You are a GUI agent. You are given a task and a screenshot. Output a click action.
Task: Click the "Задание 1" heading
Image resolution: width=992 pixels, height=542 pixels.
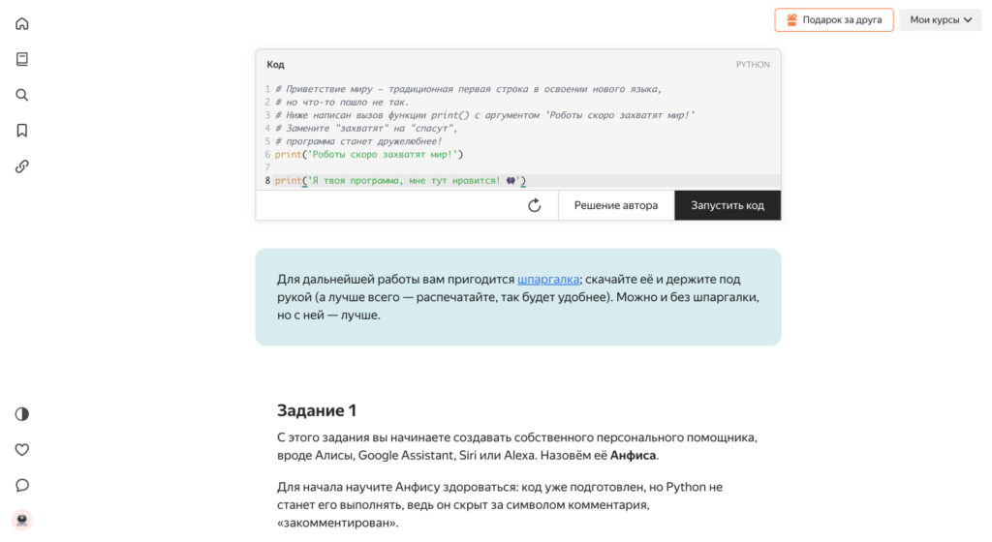coord(317,410)
